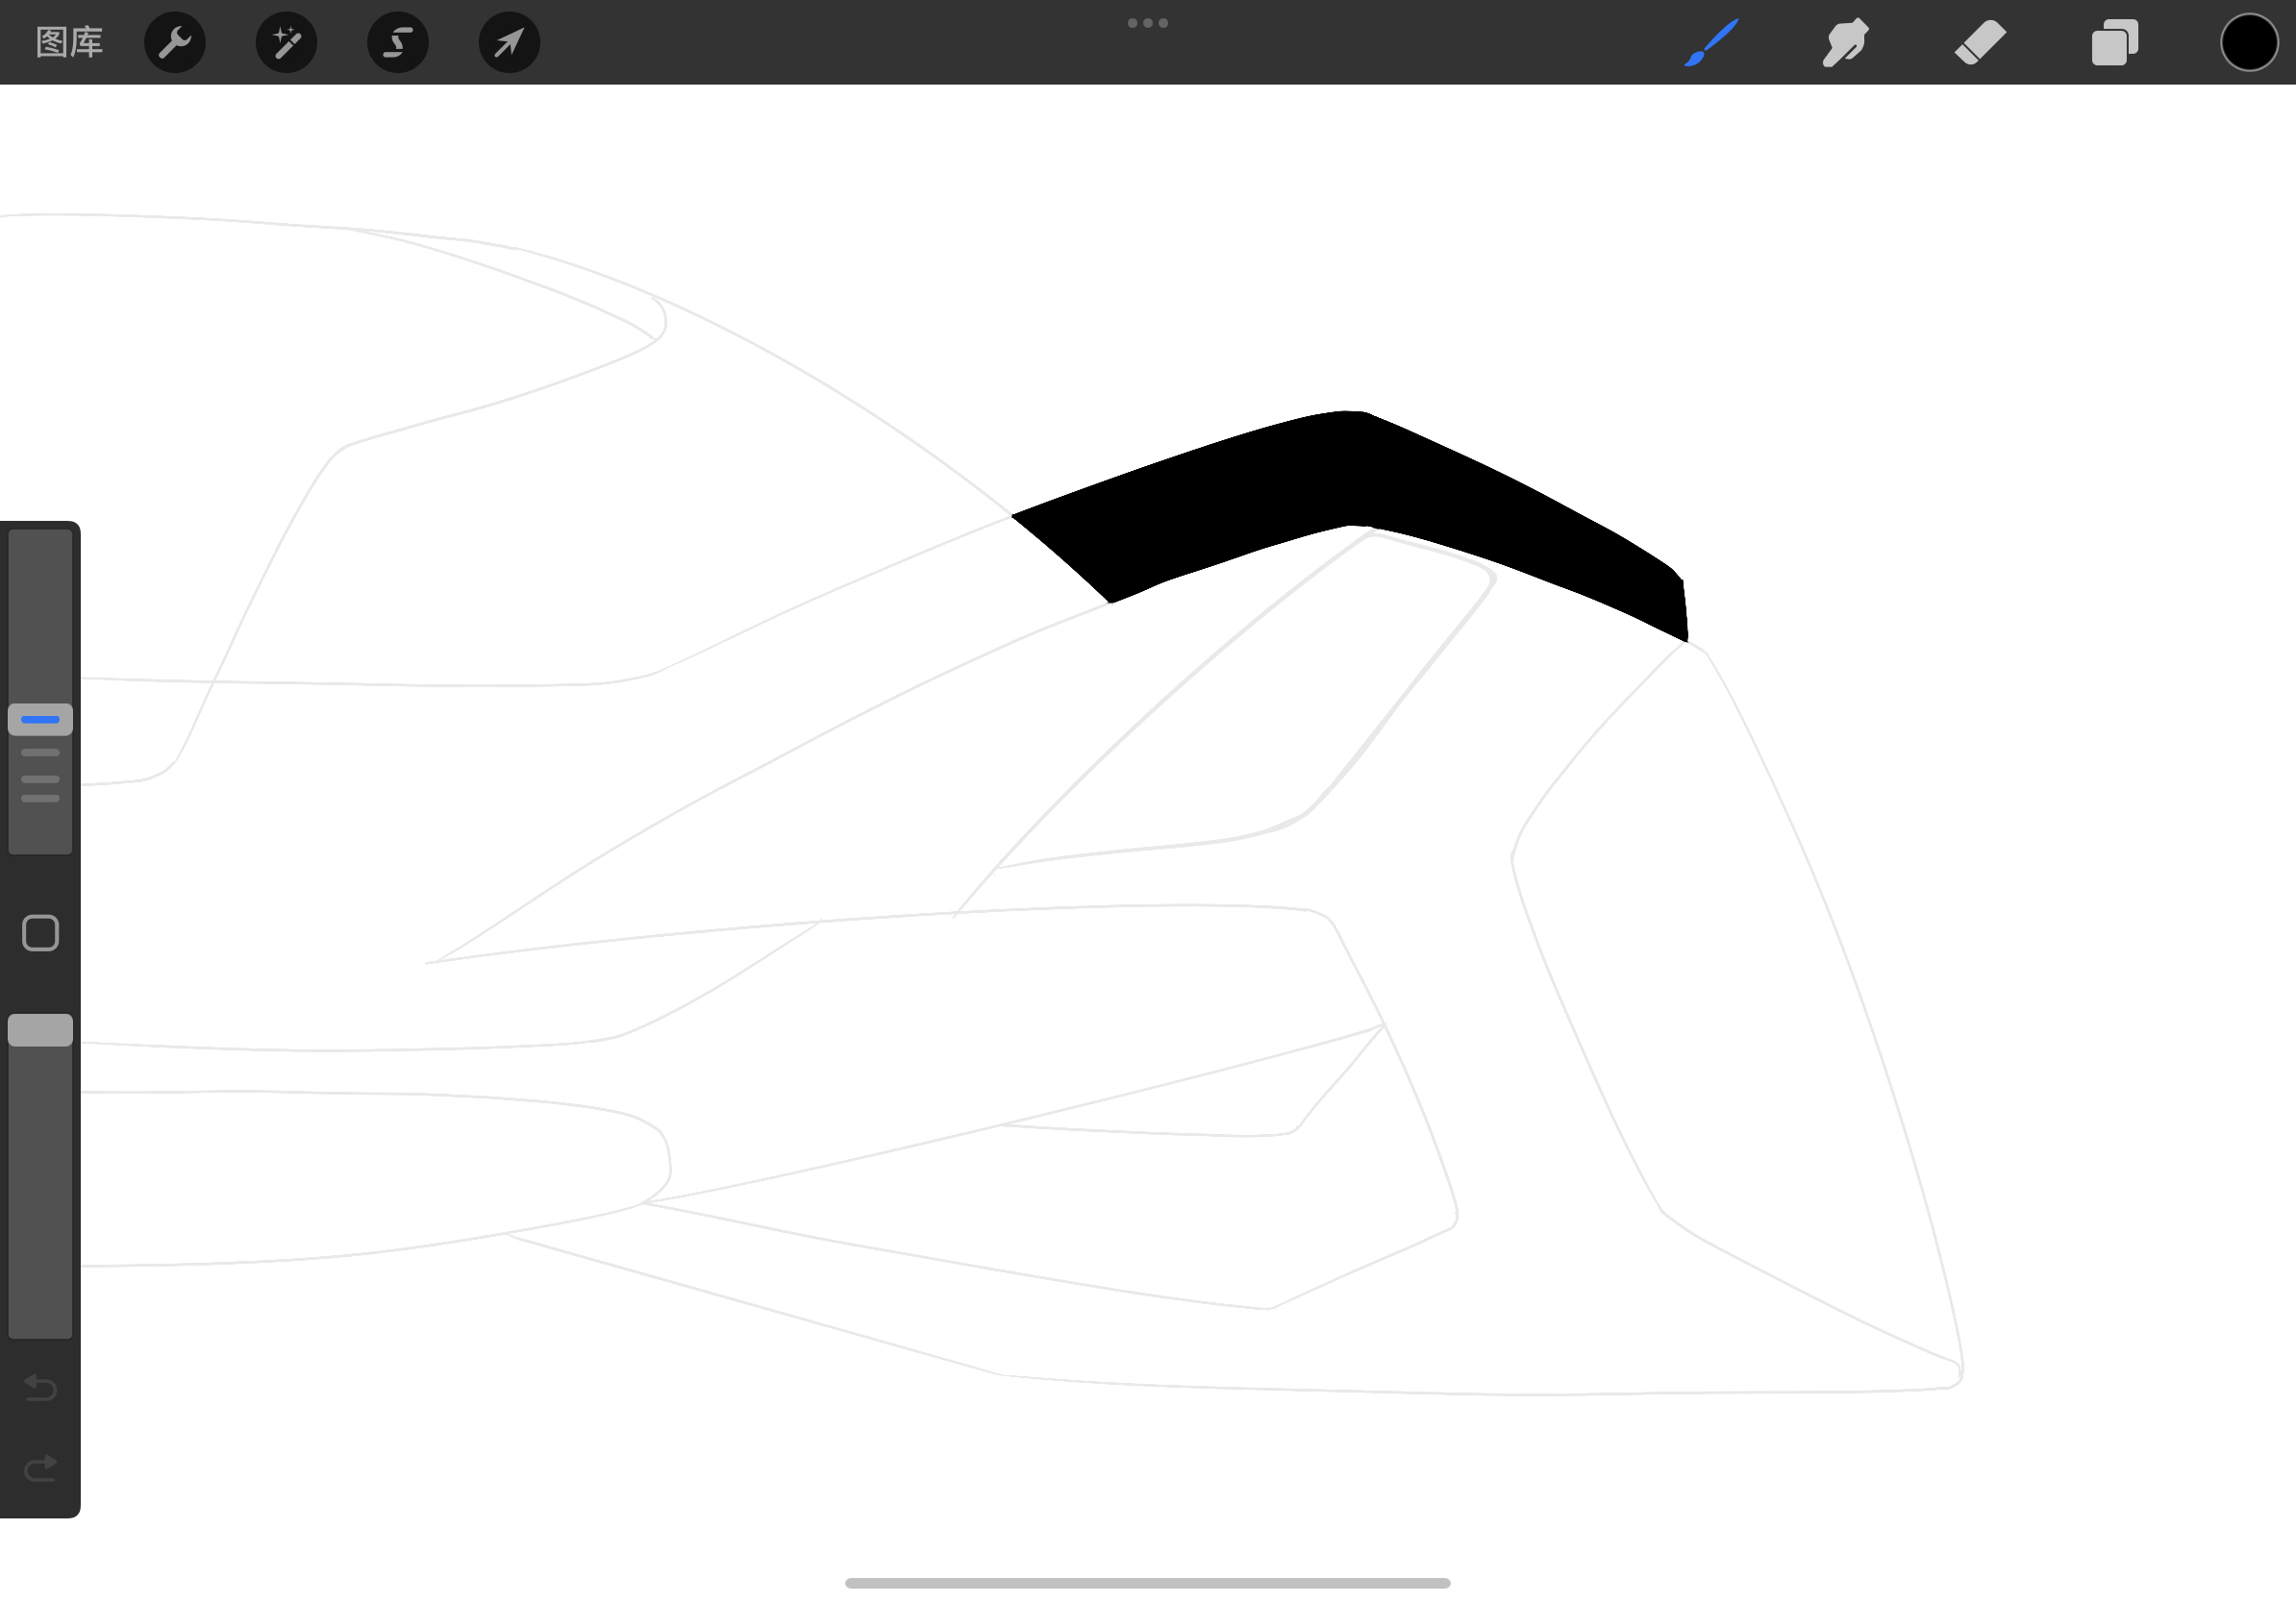The height and width of the screenshot is (1603, 2296).
Task: Open the active color disc
Action: 2248,42
